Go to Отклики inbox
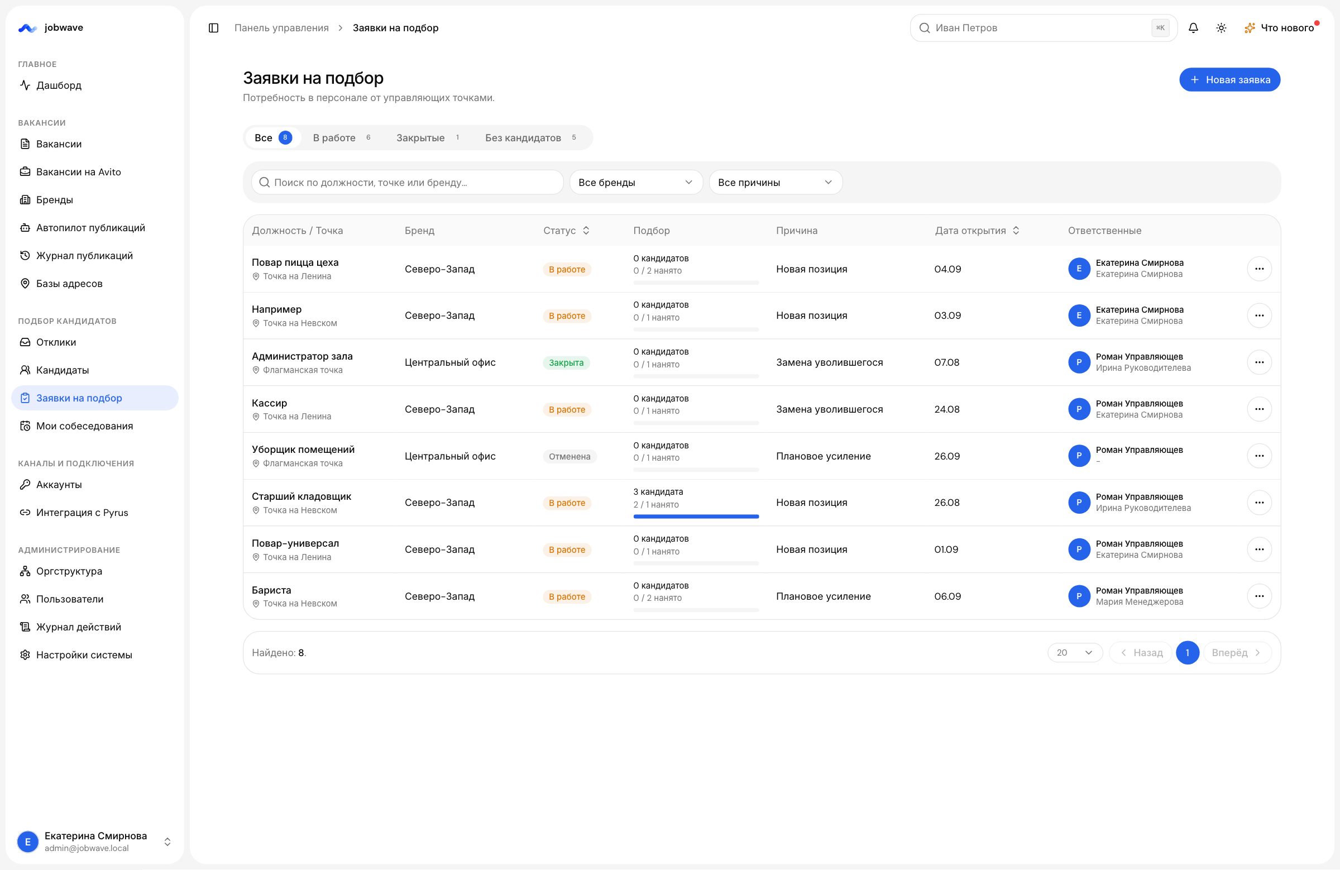 (x=94, y=342)
